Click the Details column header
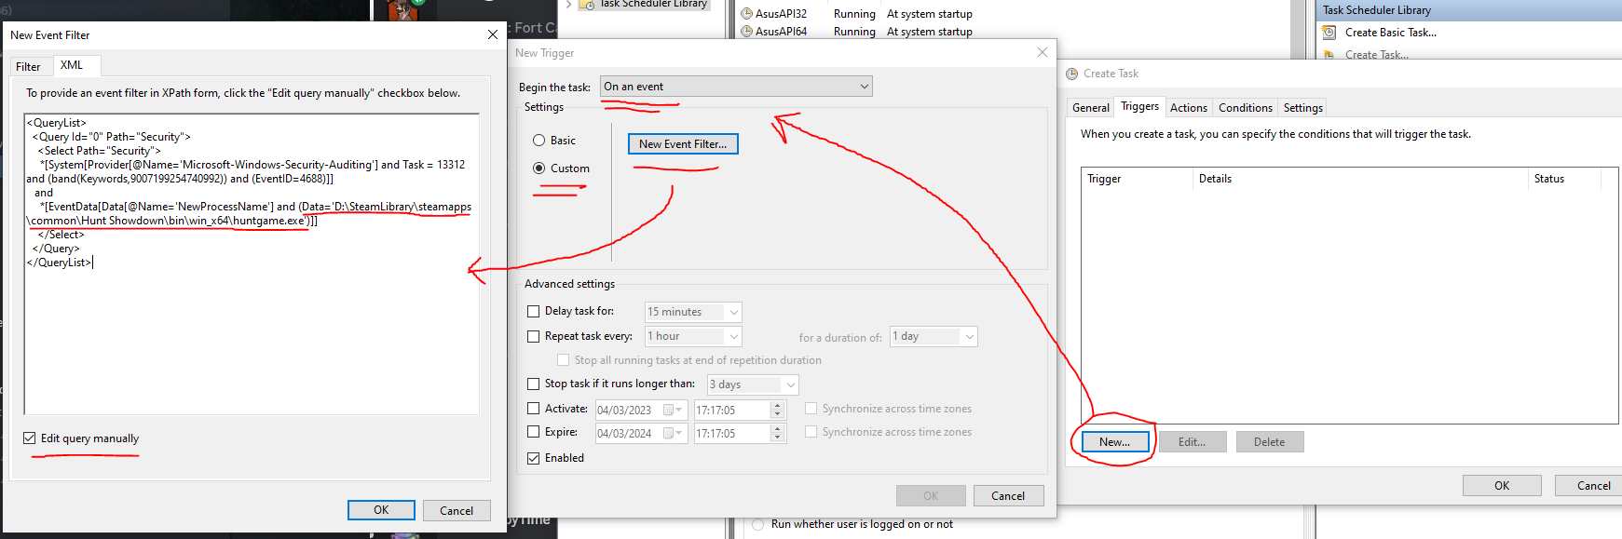 click(x=1360, y=179)
